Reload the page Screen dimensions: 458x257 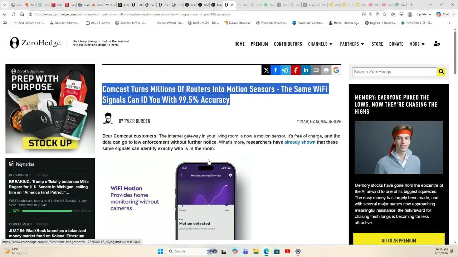[13, 14]
